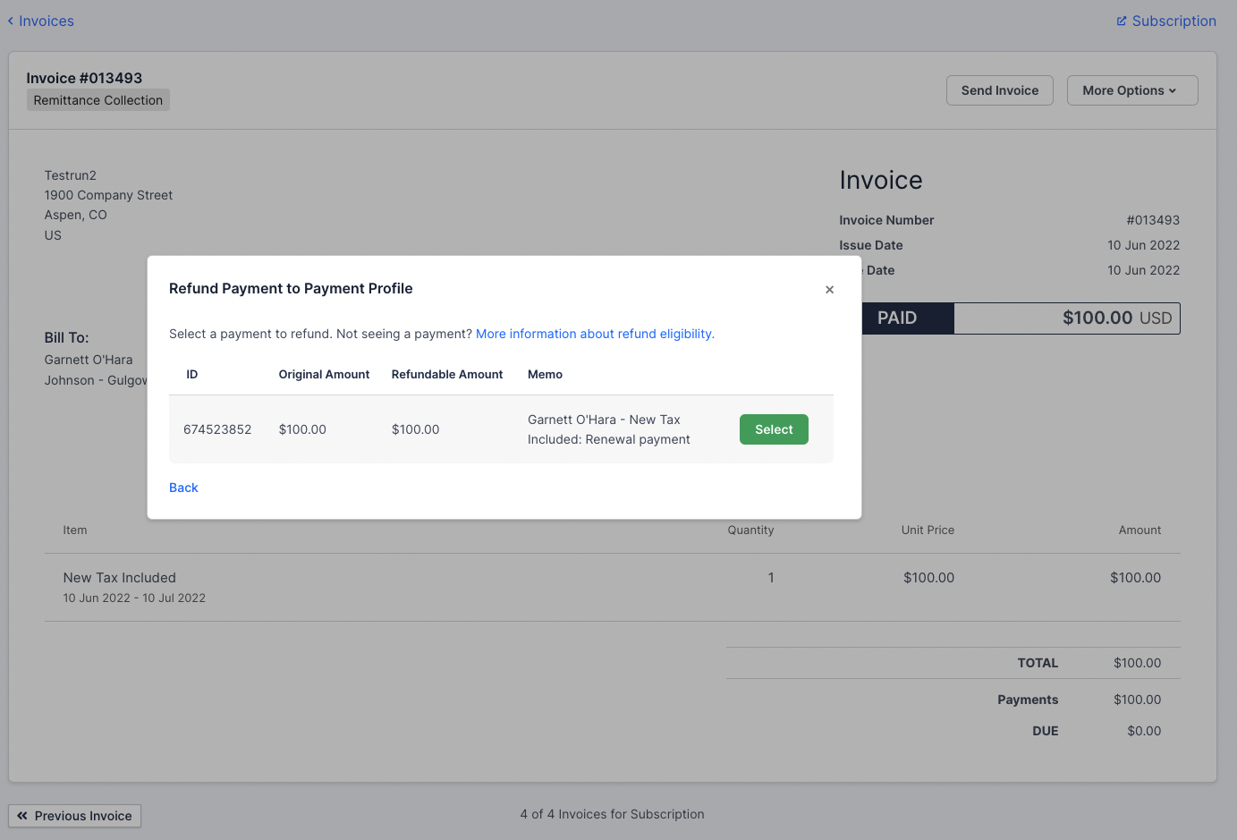This screenshot has height=840, width=1237.
Task: Click the Memo column header
Action: click(545, 374)
